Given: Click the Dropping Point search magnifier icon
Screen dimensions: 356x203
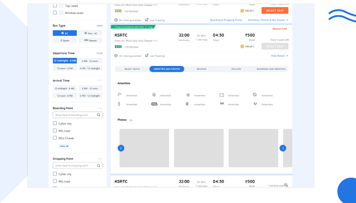Looking at the screenshot, I should 98,166.
